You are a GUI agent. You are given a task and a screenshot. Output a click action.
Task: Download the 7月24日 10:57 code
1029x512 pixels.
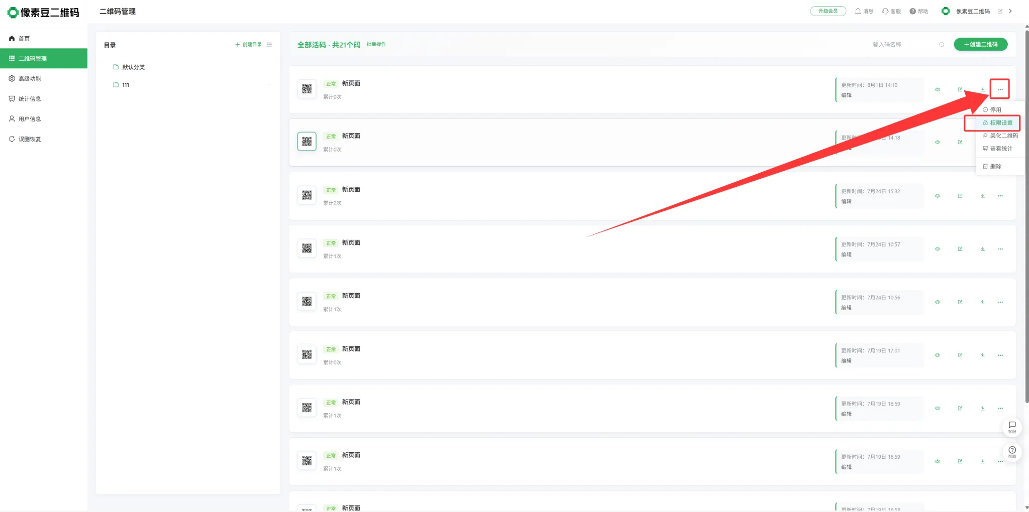983,249
